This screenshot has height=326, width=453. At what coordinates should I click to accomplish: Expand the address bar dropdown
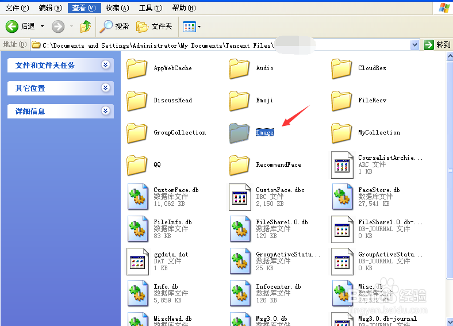(x=415, y=45)
